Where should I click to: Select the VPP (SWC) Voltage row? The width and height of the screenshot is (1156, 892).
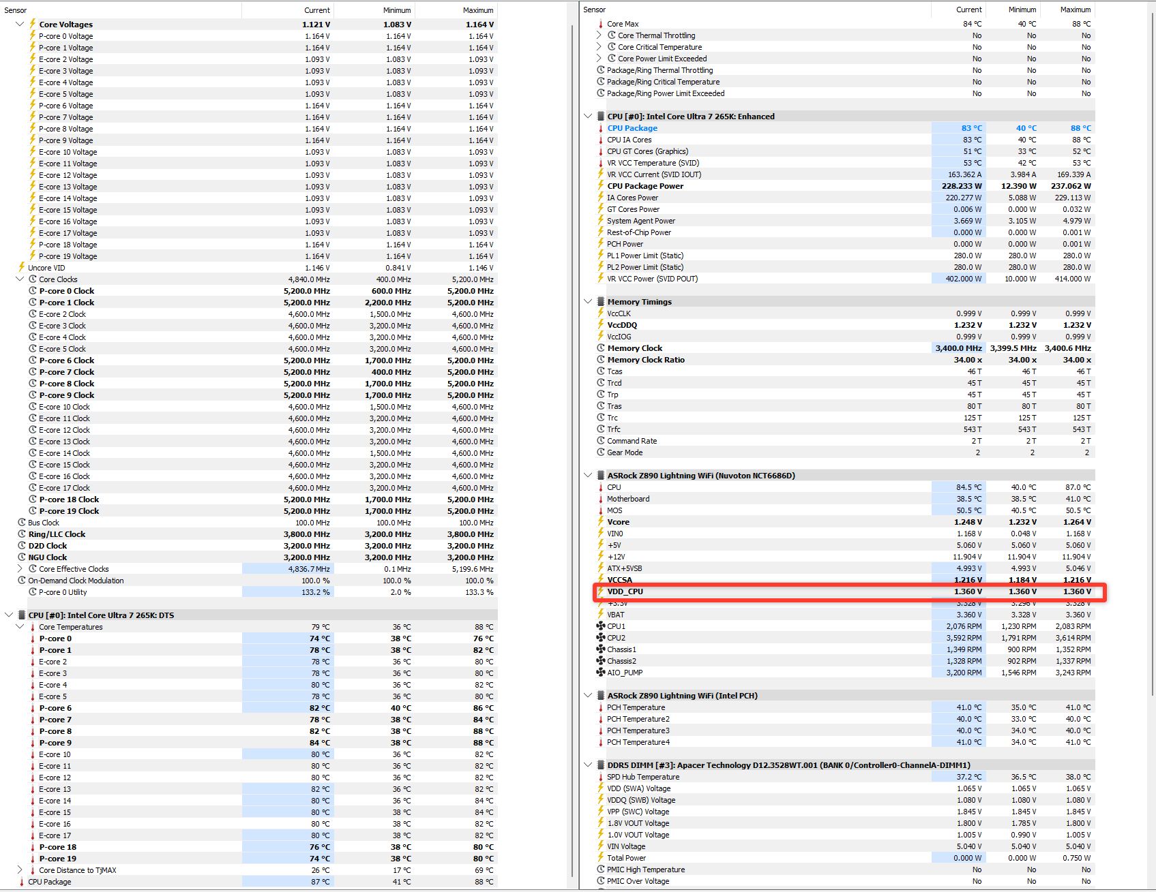838,812
